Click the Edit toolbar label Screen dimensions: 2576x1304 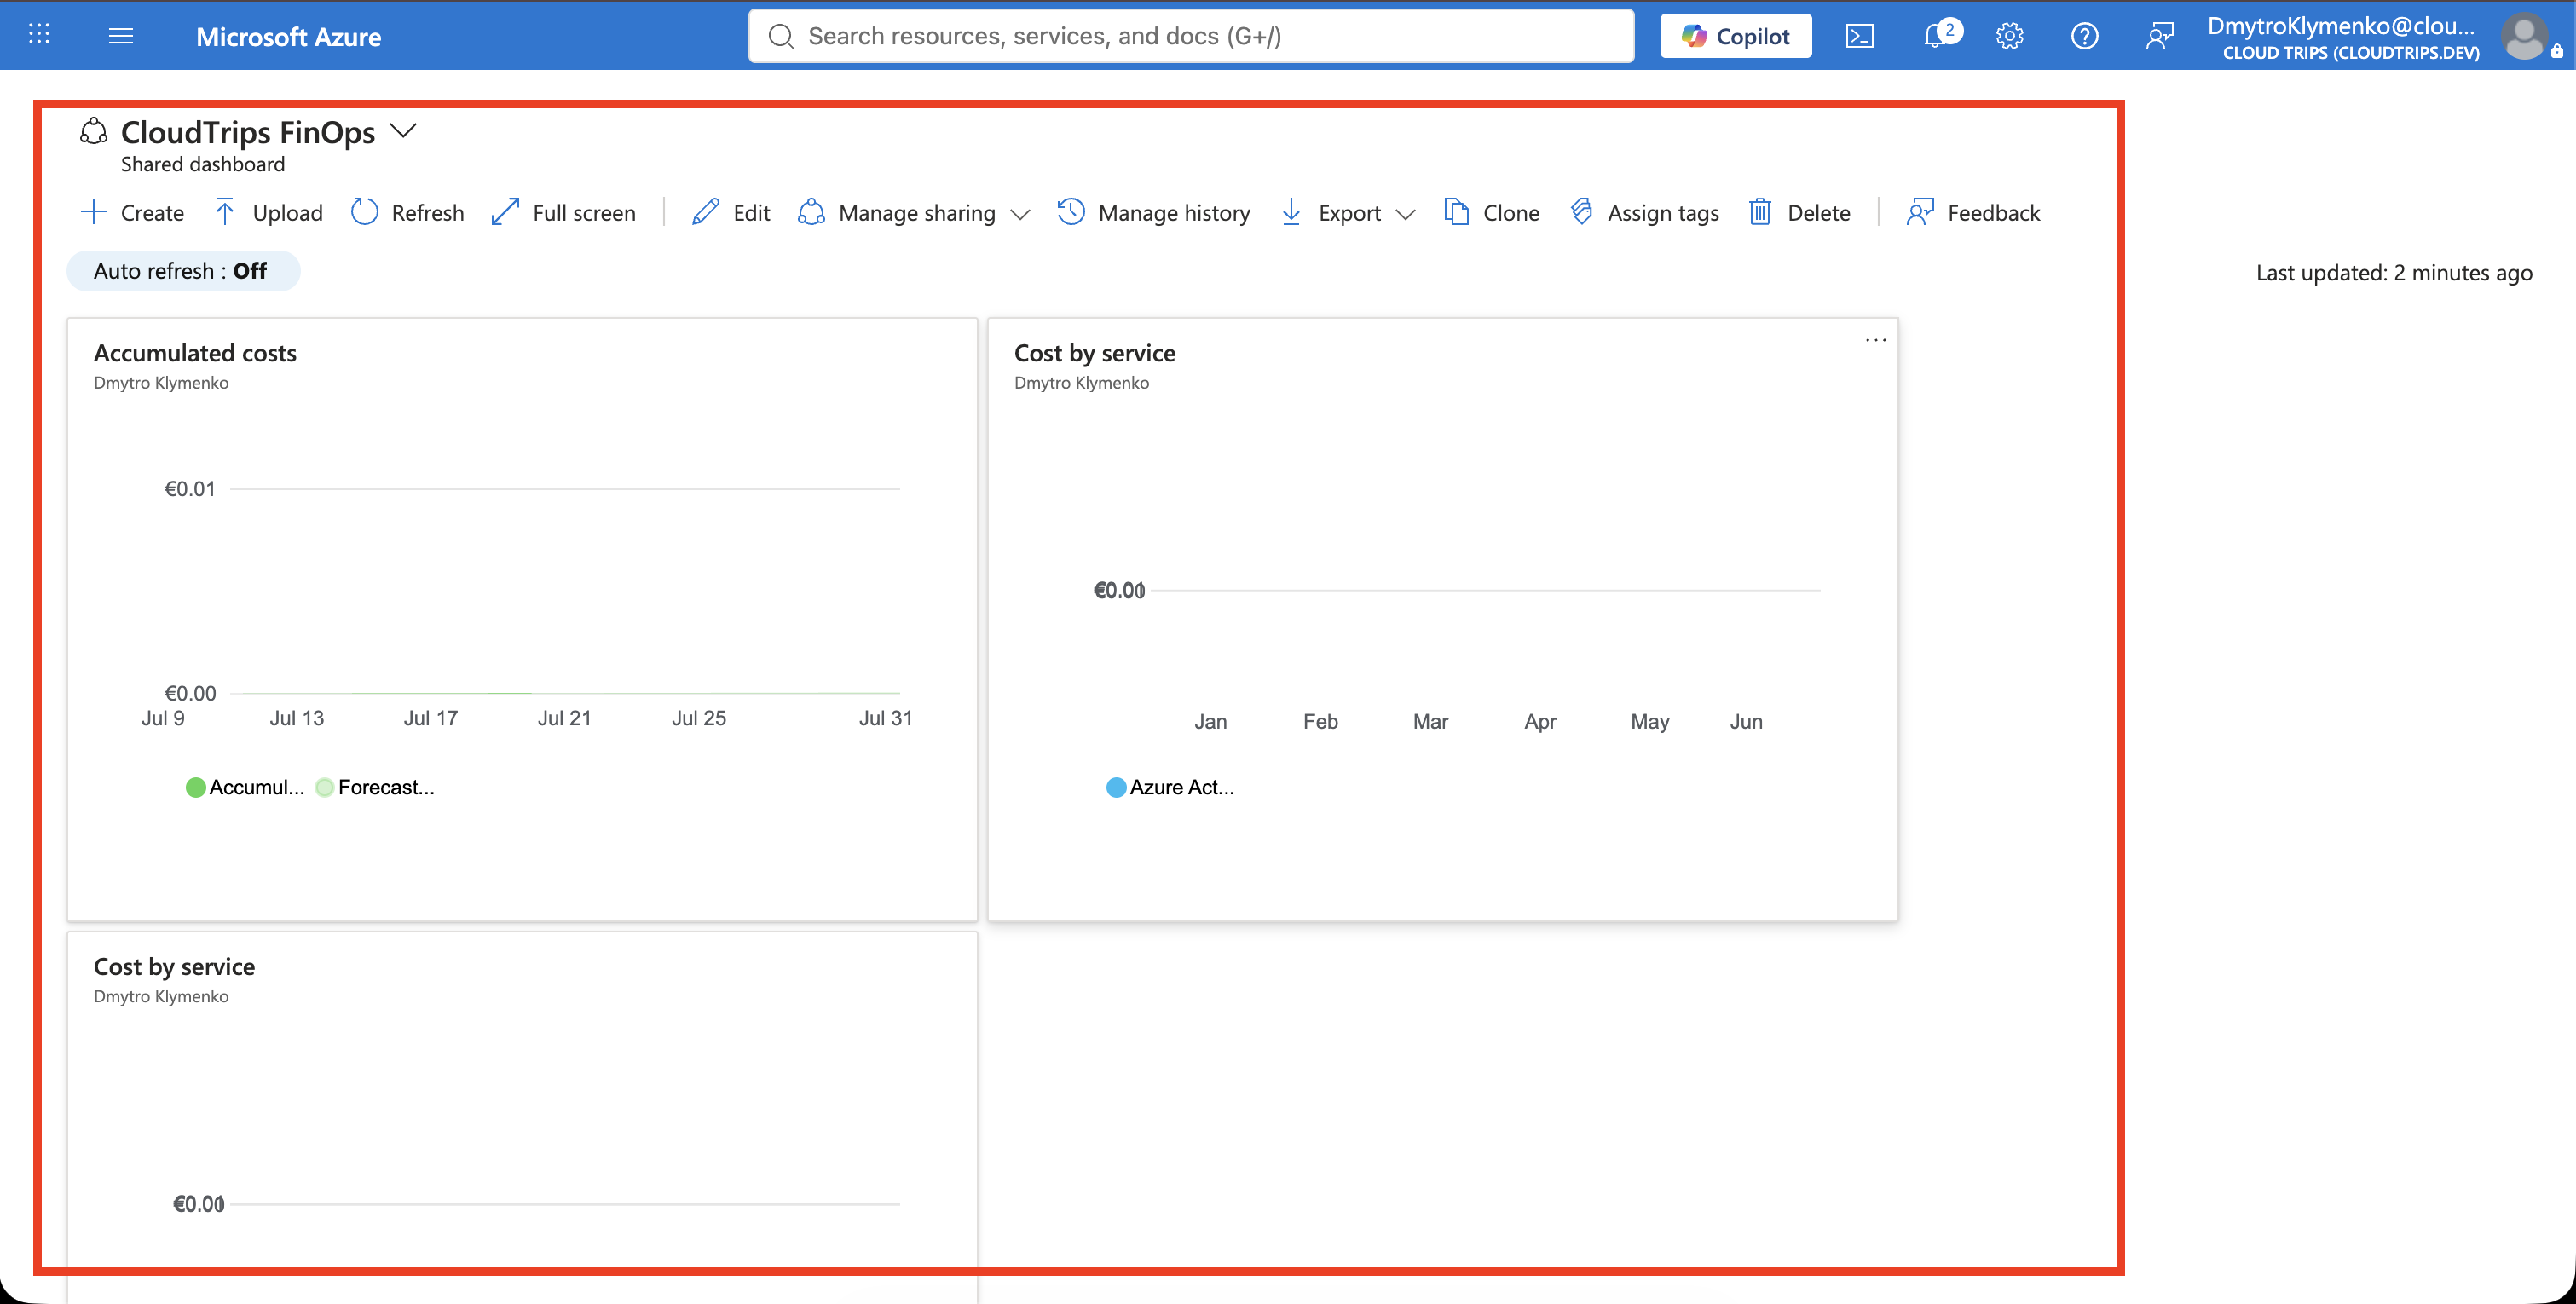click(751, 213)
